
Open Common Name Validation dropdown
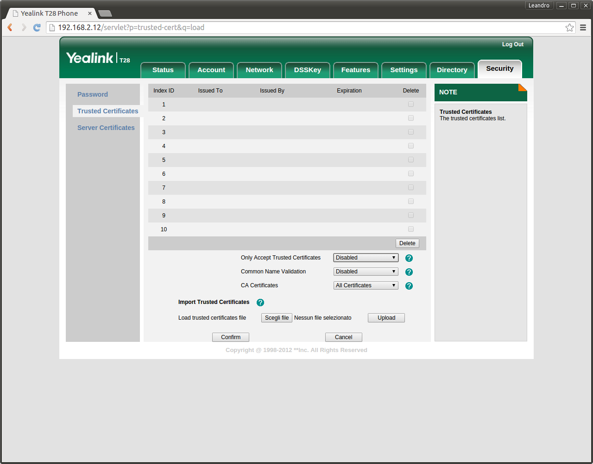(366, 272)
